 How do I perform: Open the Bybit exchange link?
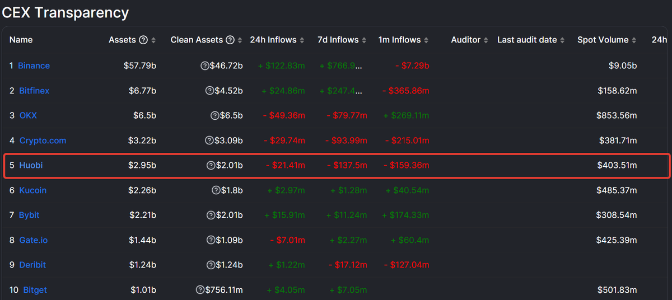[x=29, y=215]
